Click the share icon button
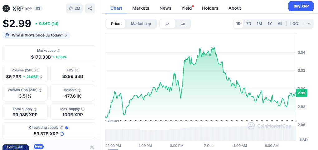 click(90, 8)
